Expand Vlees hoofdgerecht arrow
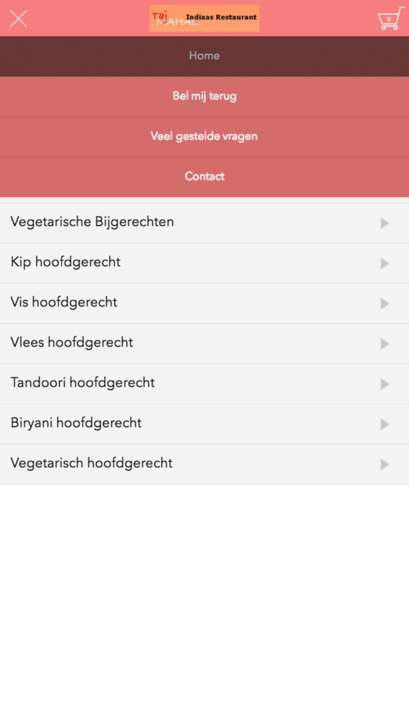 [384, 344]
